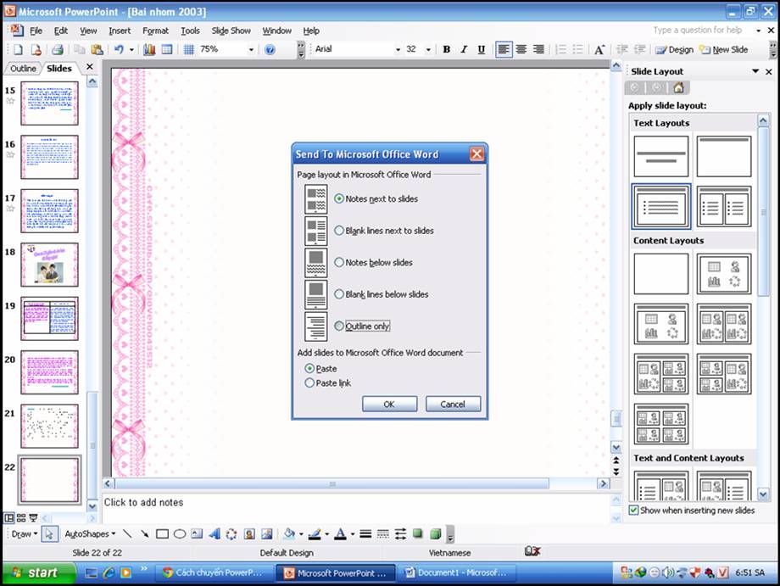Insert a table using the table icon

(167, 50)
